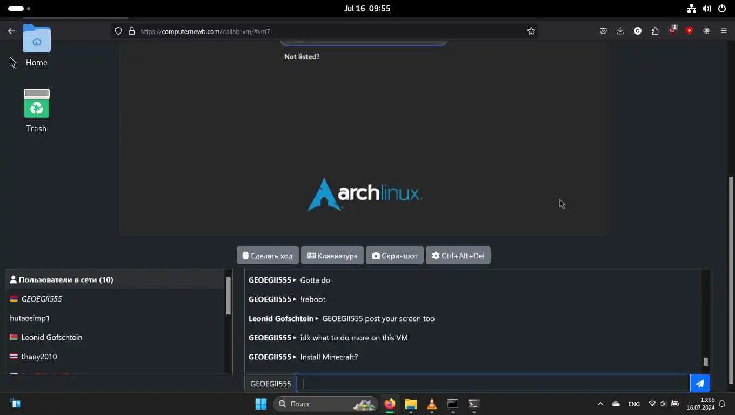Click the 'idk what to do more' message
735x415 pixels.
coord(354,338)
